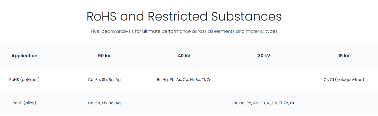Select the 30 kV column header
This screenshot has width=378, height=116.
[x=264, y=56]
